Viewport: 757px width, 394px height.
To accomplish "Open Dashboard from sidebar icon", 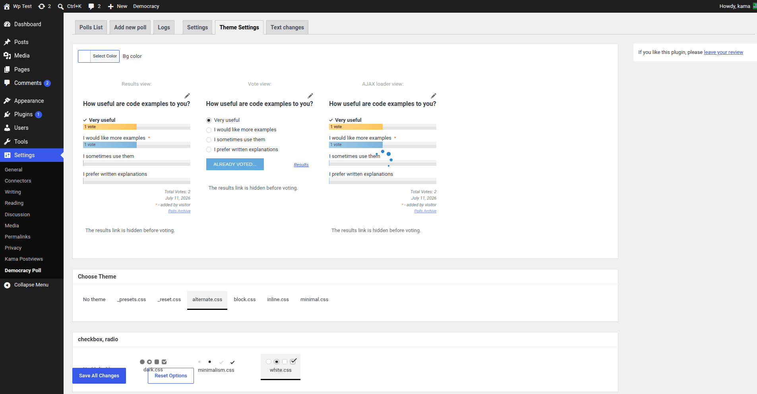I will pyautogui.click(x=7, y=24).
